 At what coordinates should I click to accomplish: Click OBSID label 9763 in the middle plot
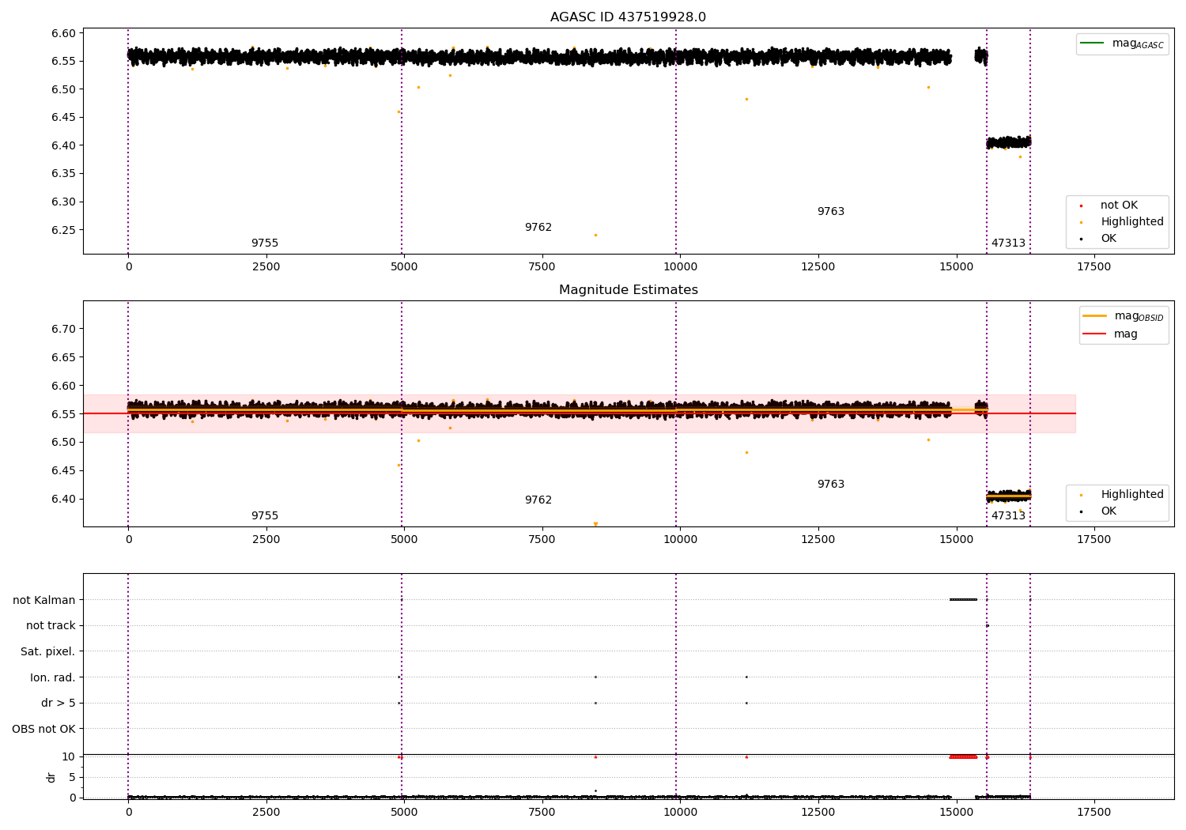tap(831, 485)
